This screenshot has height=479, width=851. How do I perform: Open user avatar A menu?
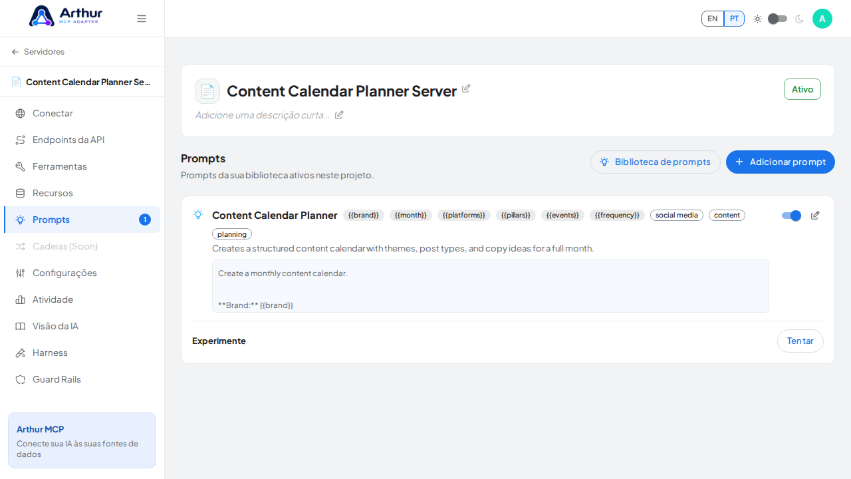(x=822, y=19)
